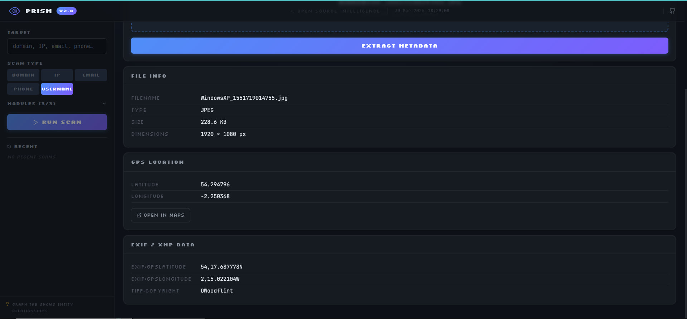
Task: Select the Username scan type
Action: click(x=57, y=89)
